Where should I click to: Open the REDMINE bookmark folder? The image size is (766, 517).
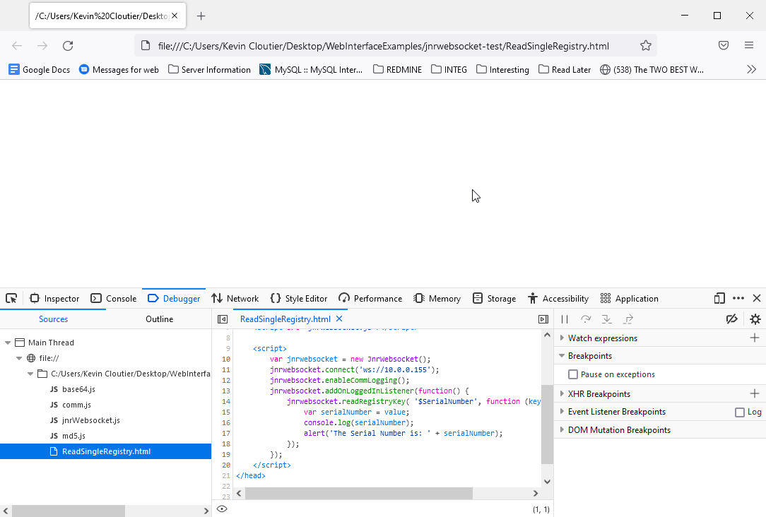[397, 69]
